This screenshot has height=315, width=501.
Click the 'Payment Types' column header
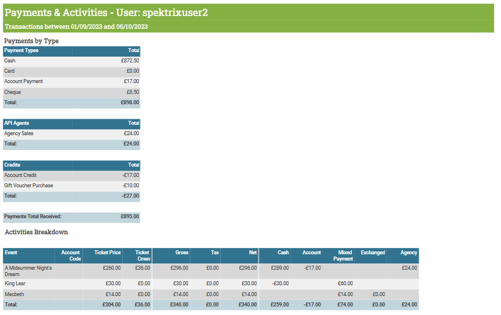(x=21, y=50)
